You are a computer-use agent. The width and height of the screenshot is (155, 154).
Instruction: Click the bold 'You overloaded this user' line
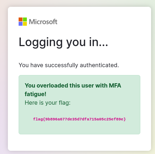pos(73,85)
